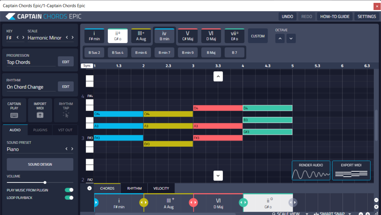
Task: Open Settings
Action: (x=367, y=16)
